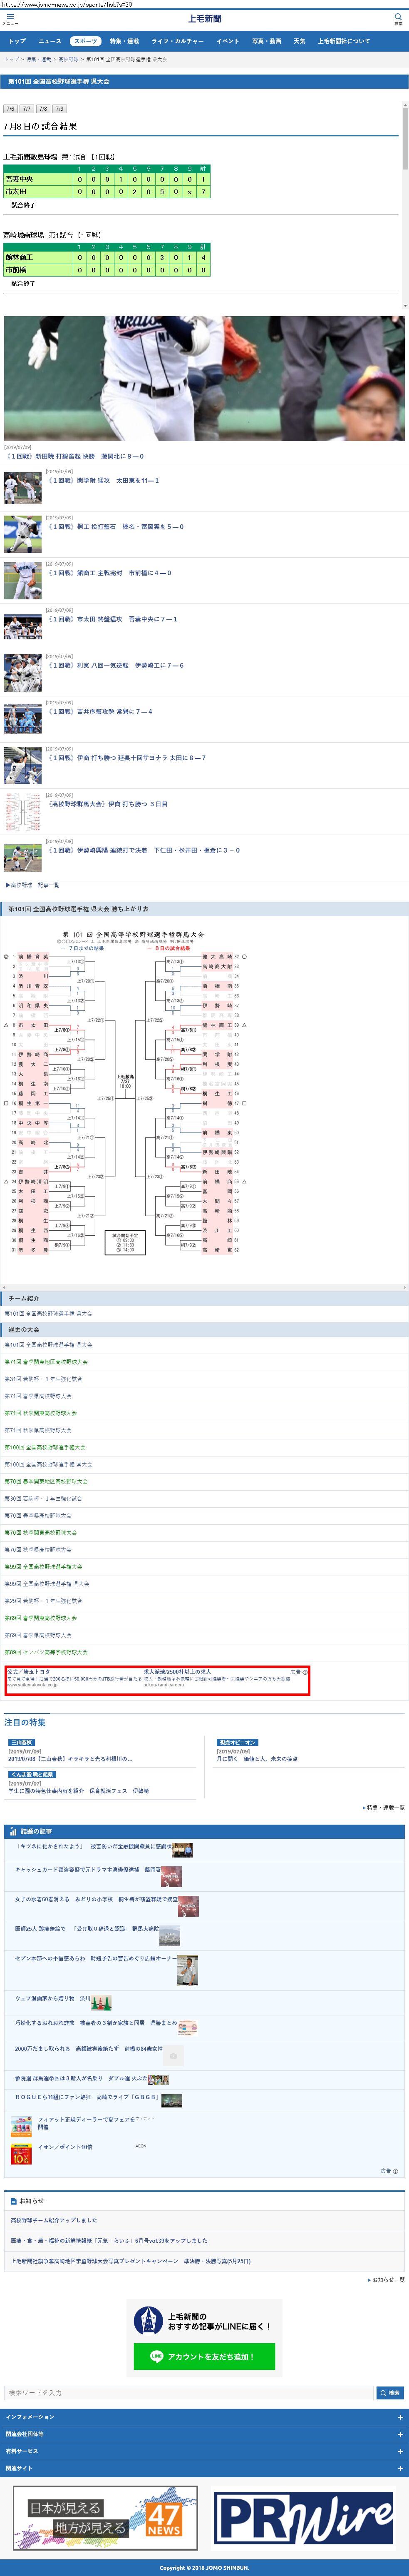Viewport: 409px width, 2576px height.
Task: Open the 写真・動画 nav item
Action: [x=267, y=41]
